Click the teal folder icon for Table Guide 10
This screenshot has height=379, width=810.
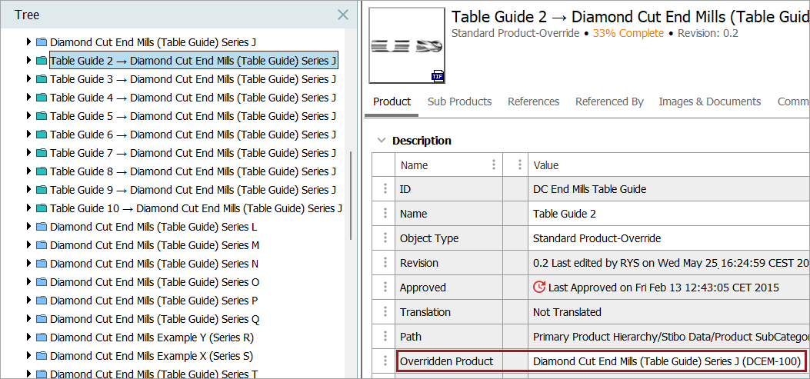pos(42,208)
